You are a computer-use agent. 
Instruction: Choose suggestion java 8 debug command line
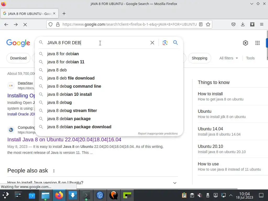coord(109,86)
